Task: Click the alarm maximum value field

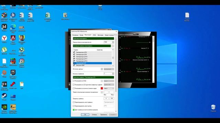Action: pyautogui.click(x=112, y=92)
